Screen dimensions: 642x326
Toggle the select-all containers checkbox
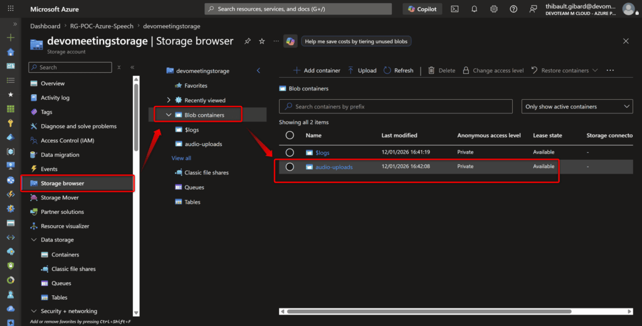290,135
